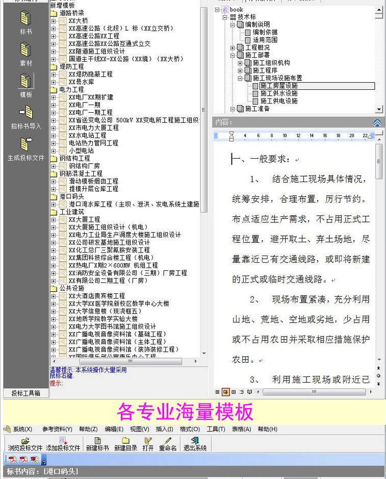386x479 pixels.
Task: Click 添加投标文件 toolbar button
Action: (63, 444)
